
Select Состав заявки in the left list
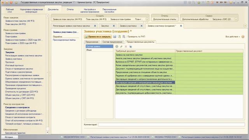(100, 46)
